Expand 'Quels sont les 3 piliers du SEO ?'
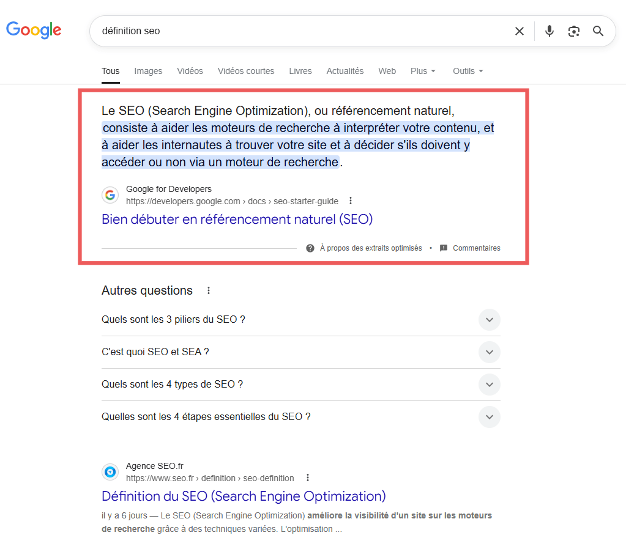Image resolution: width=626 pixels, height=538 pixels. (x=489, y=320)
